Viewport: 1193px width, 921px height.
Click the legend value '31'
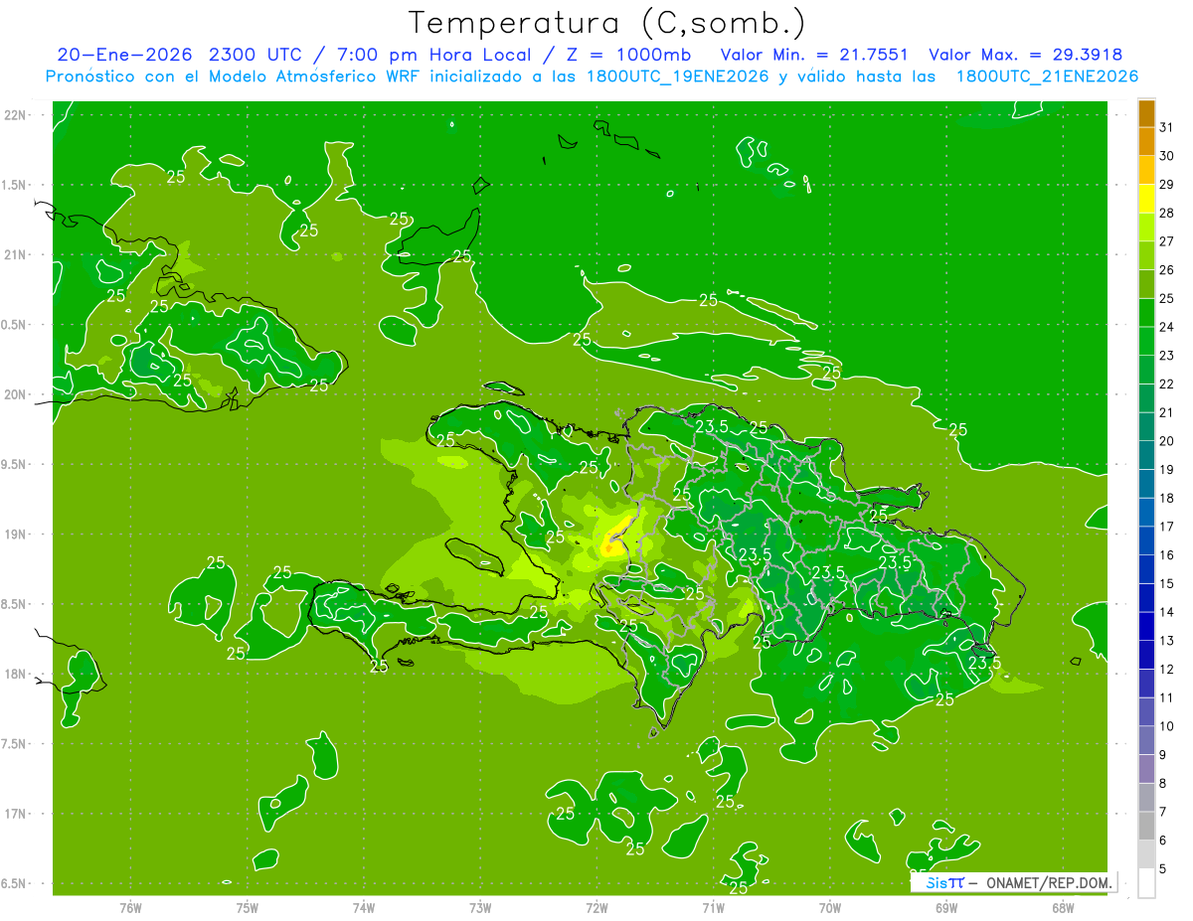(1167, 127)
